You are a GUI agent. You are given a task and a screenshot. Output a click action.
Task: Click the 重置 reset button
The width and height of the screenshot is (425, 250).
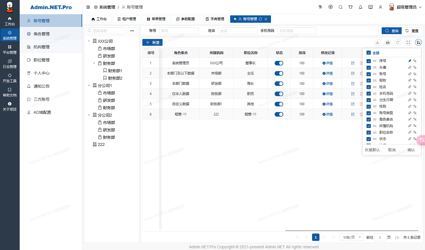tap(412, 31)
